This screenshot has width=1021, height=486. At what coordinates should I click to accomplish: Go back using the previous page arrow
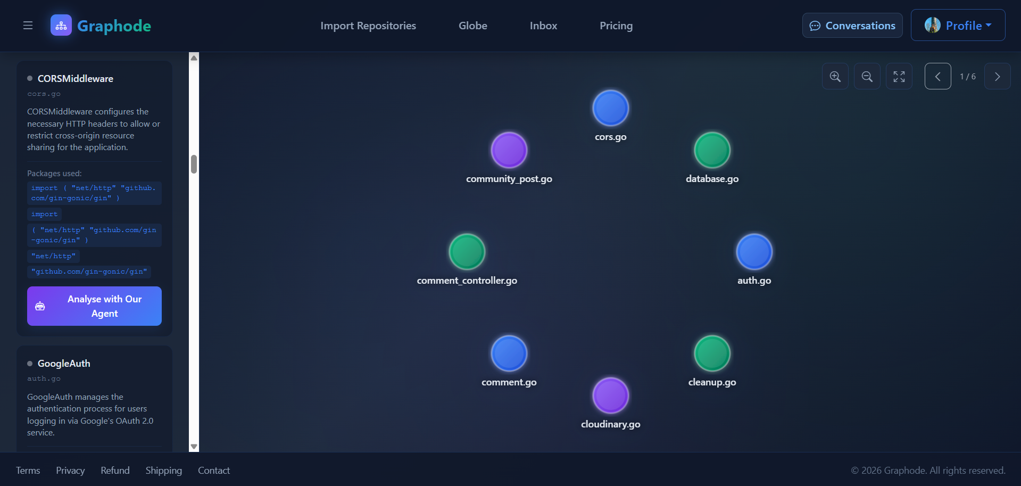(x=937, y=76)
